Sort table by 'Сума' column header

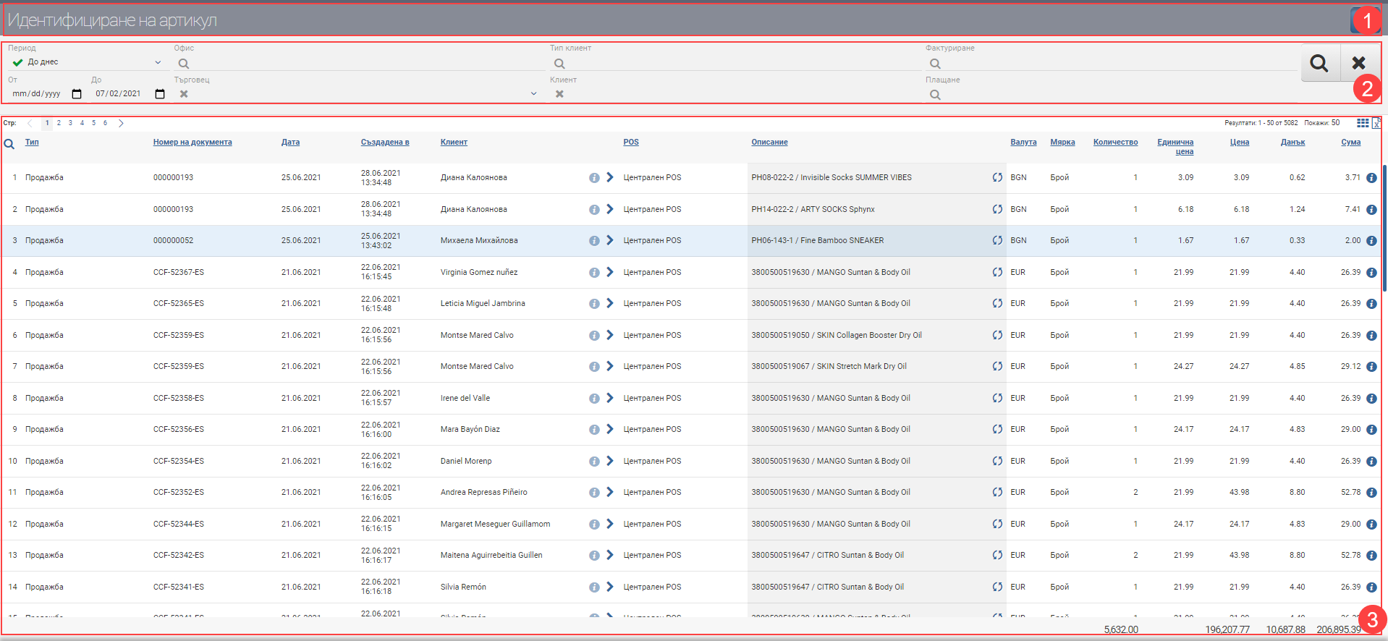1350,143
